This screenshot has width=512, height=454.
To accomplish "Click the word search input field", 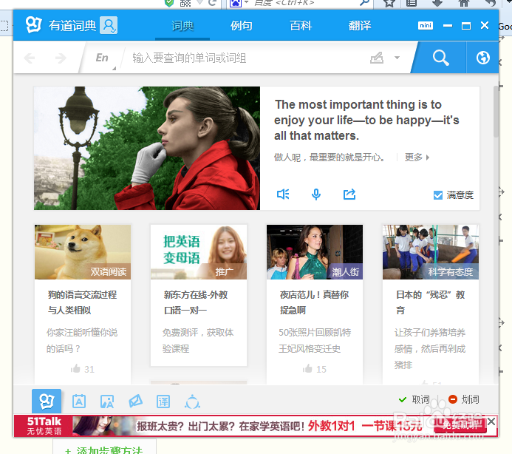I will click(x=245, y=58).
